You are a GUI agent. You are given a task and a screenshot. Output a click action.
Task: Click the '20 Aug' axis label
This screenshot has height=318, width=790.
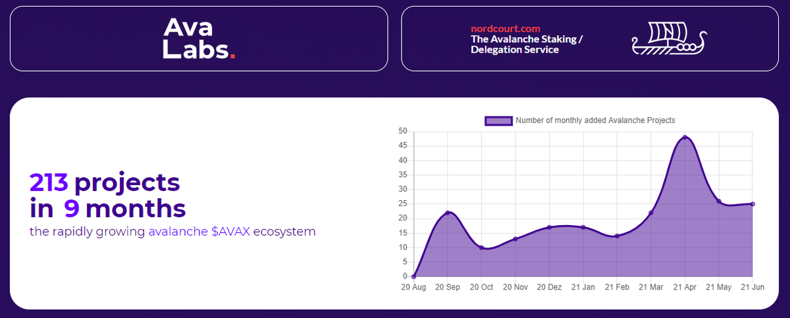pos(413,288)
